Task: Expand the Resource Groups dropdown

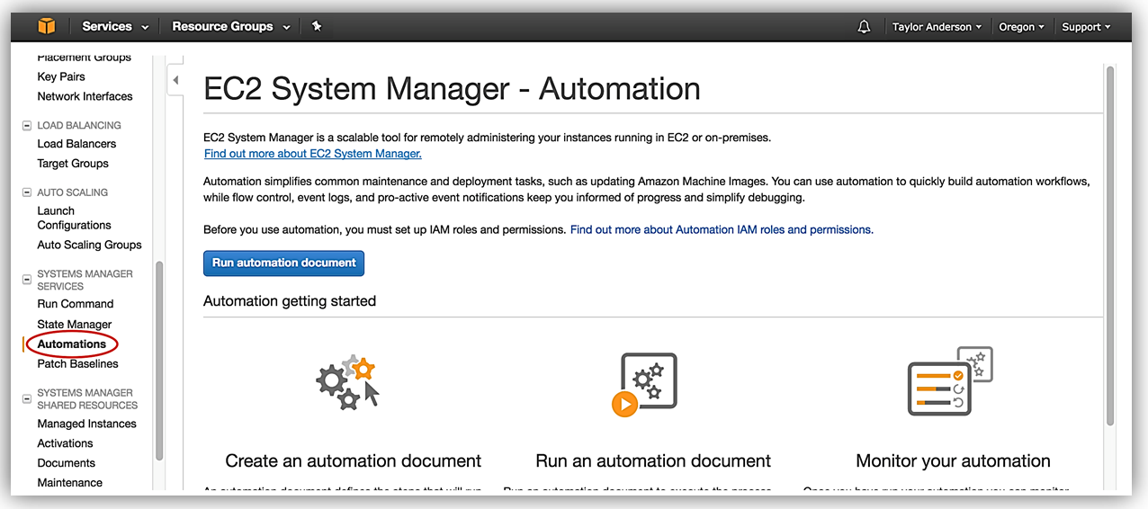Action: [x=231, y=27]
